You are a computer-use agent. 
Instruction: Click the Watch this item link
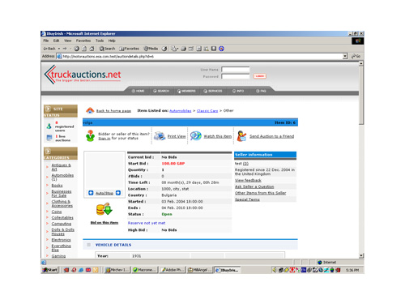[x=218, y=136]
